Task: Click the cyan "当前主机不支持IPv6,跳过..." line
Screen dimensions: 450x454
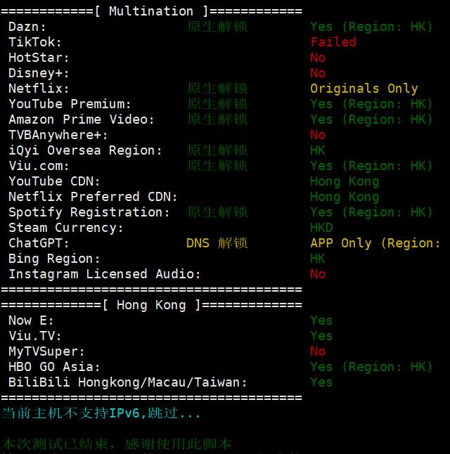Action: point(101,413)
